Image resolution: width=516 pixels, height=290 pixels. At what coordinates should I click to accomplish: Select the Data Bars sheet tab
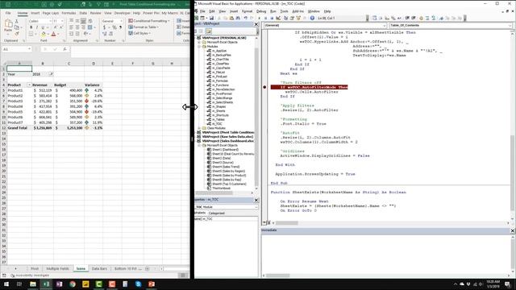tap(99, 268)
